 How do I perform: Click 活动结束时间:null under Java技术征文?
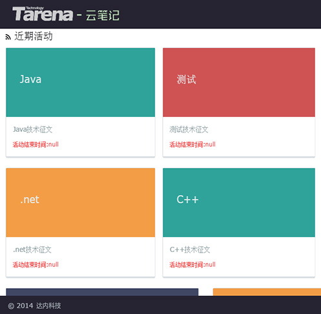[x=36, y=144]
